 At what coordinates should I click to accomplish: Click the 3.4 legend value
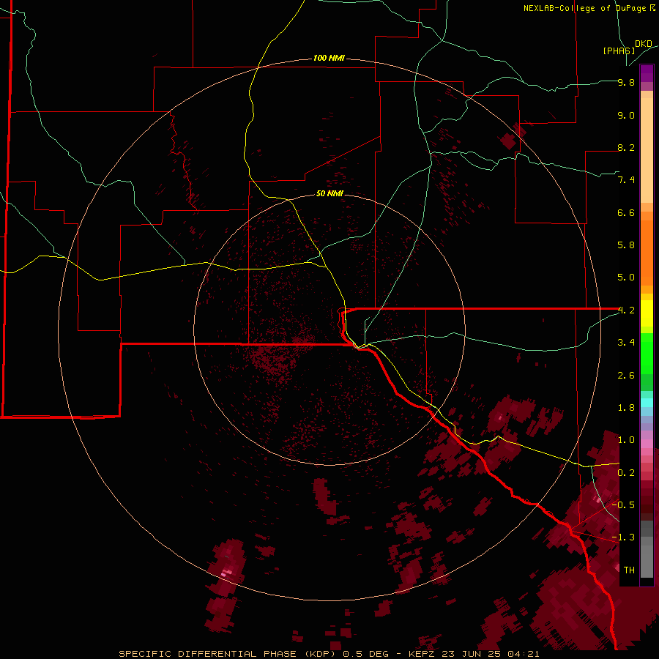point(626,343)
